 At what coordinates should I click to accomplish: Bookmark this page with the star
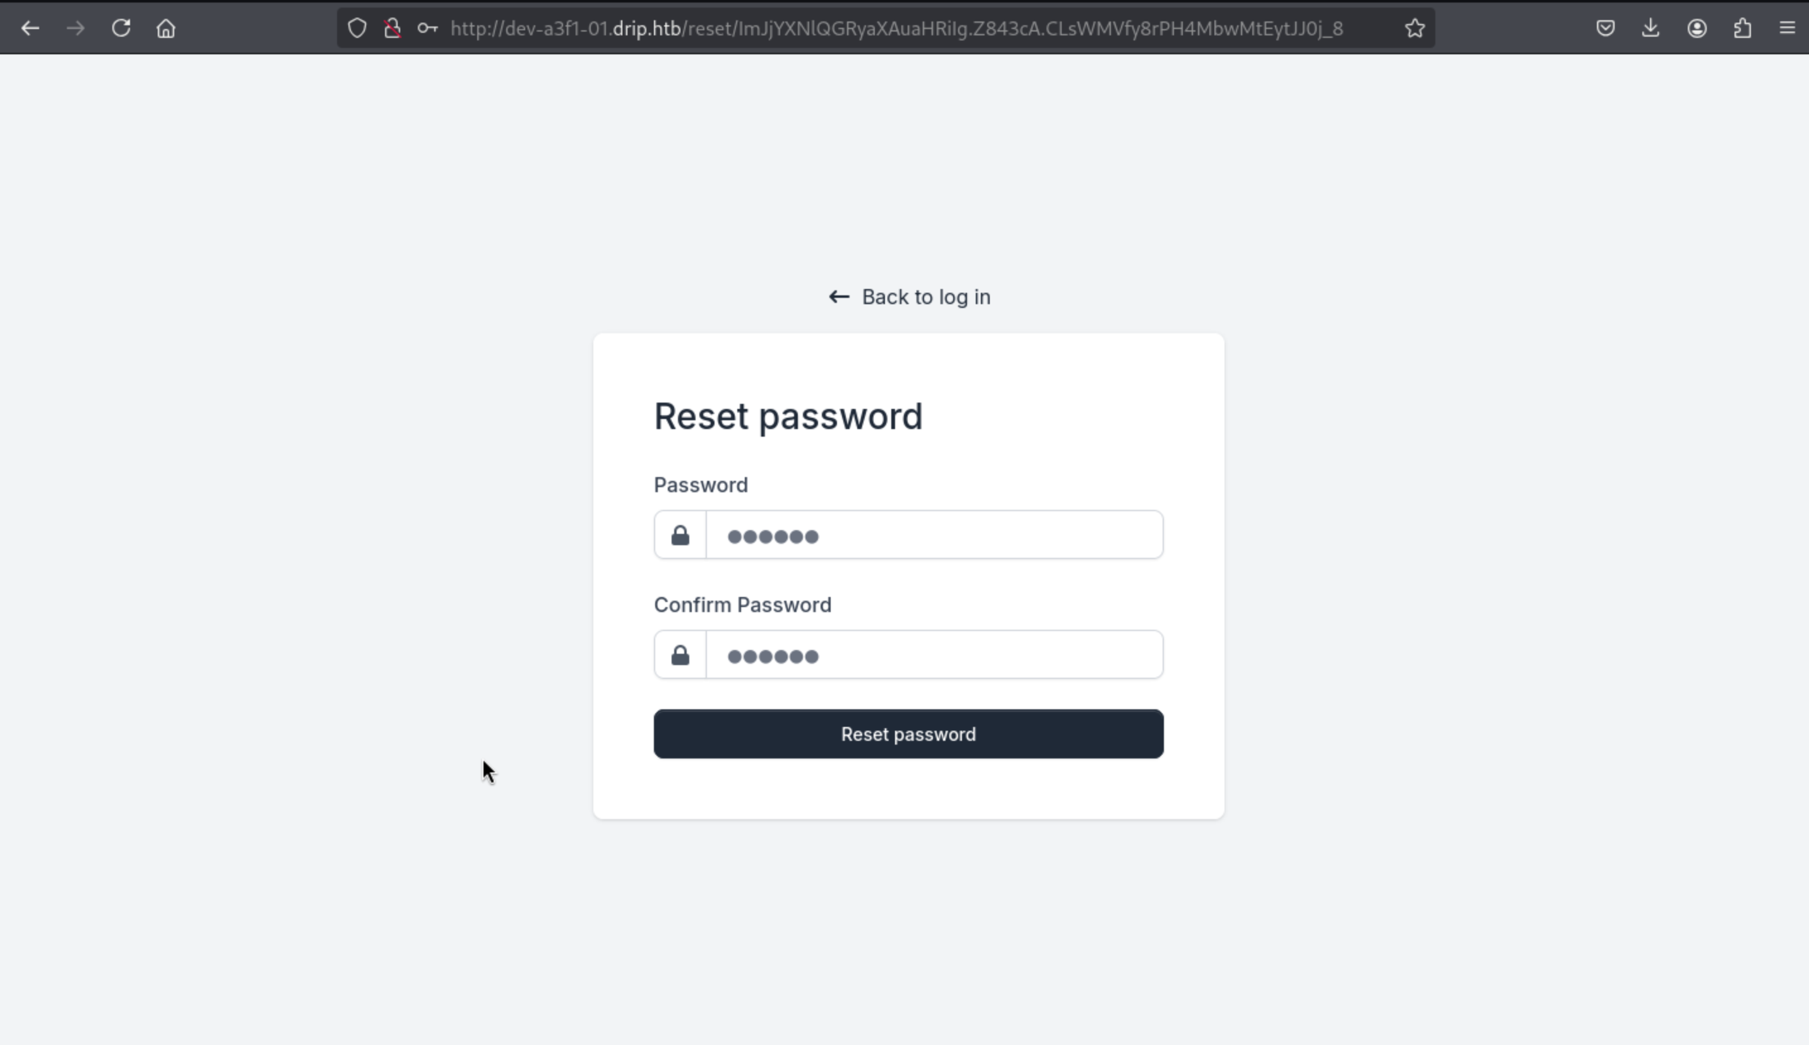pos(1414,28)
